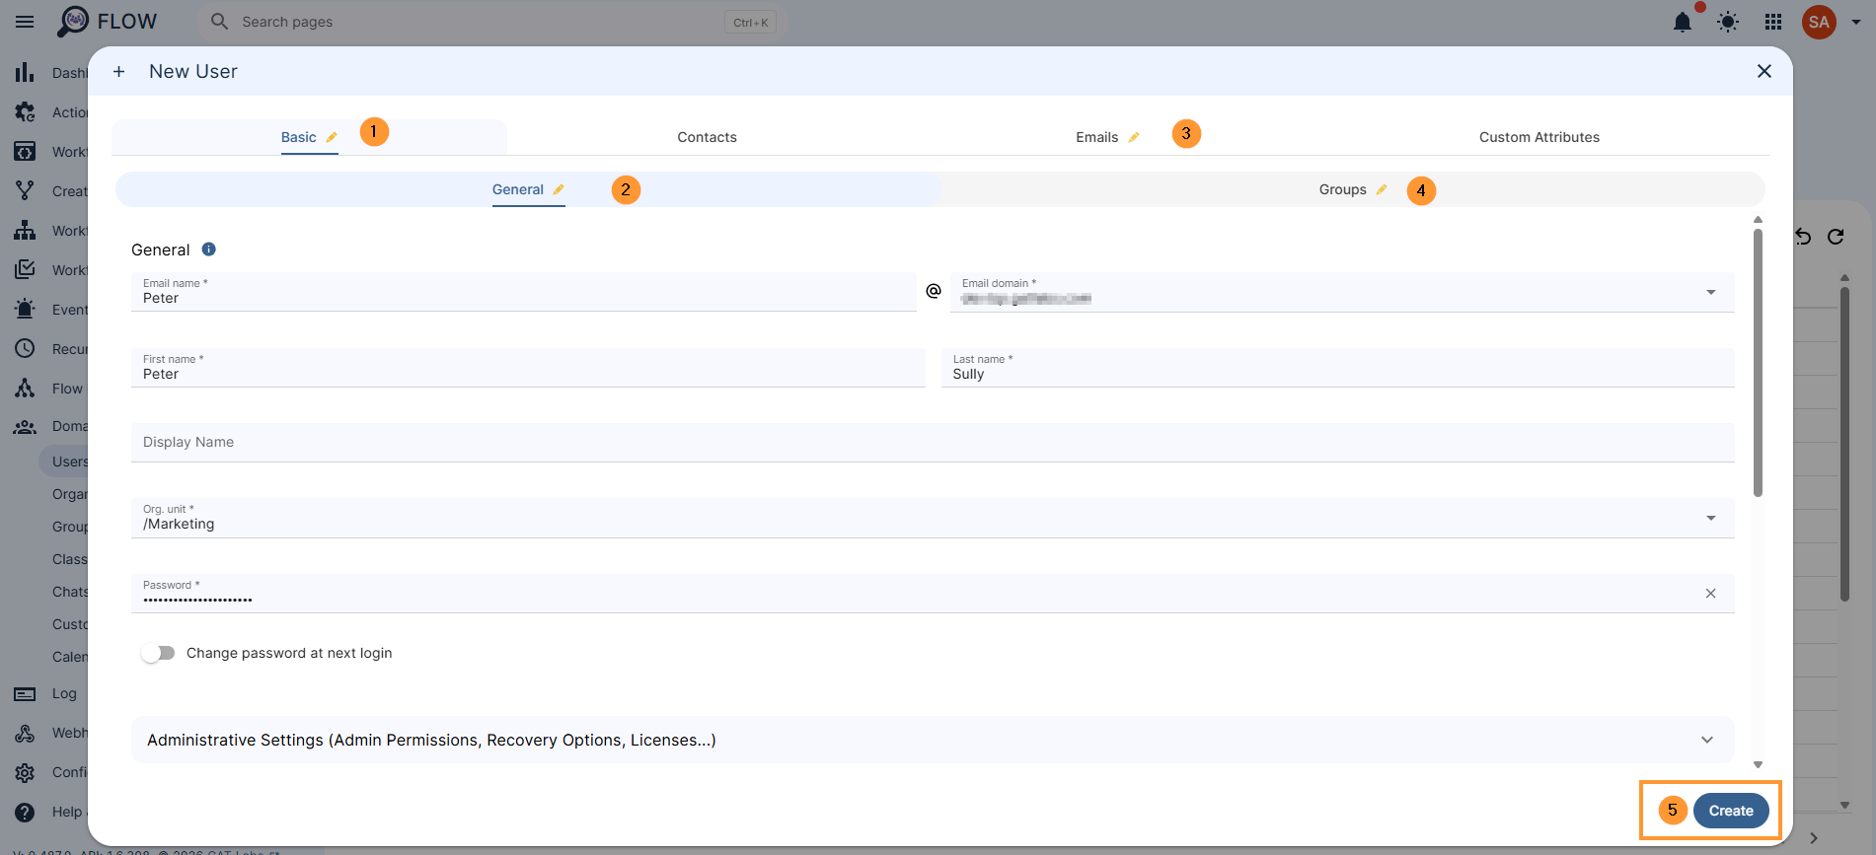1876x855 pixels.
Task: Toggle the light/dark theme icon
Action: point(1728,22)
